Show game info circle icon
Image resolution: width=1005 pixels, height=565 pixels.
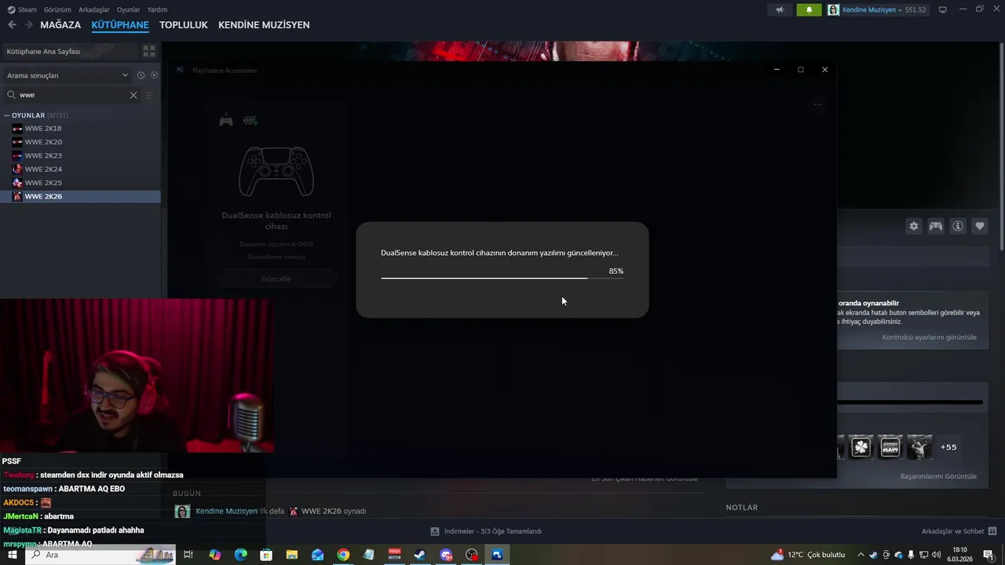(x=958, y=226)
